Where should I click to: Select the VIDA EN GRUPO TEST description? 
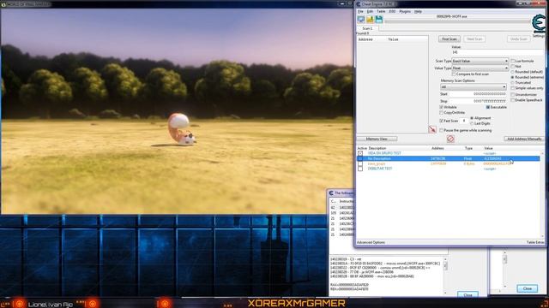pyautogui.click(x=384, y=153)
